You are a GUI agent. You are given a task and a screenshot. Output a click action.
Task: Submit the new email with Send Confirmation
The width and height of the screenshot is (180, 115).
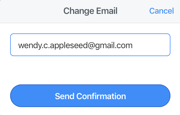click(90, 96)
